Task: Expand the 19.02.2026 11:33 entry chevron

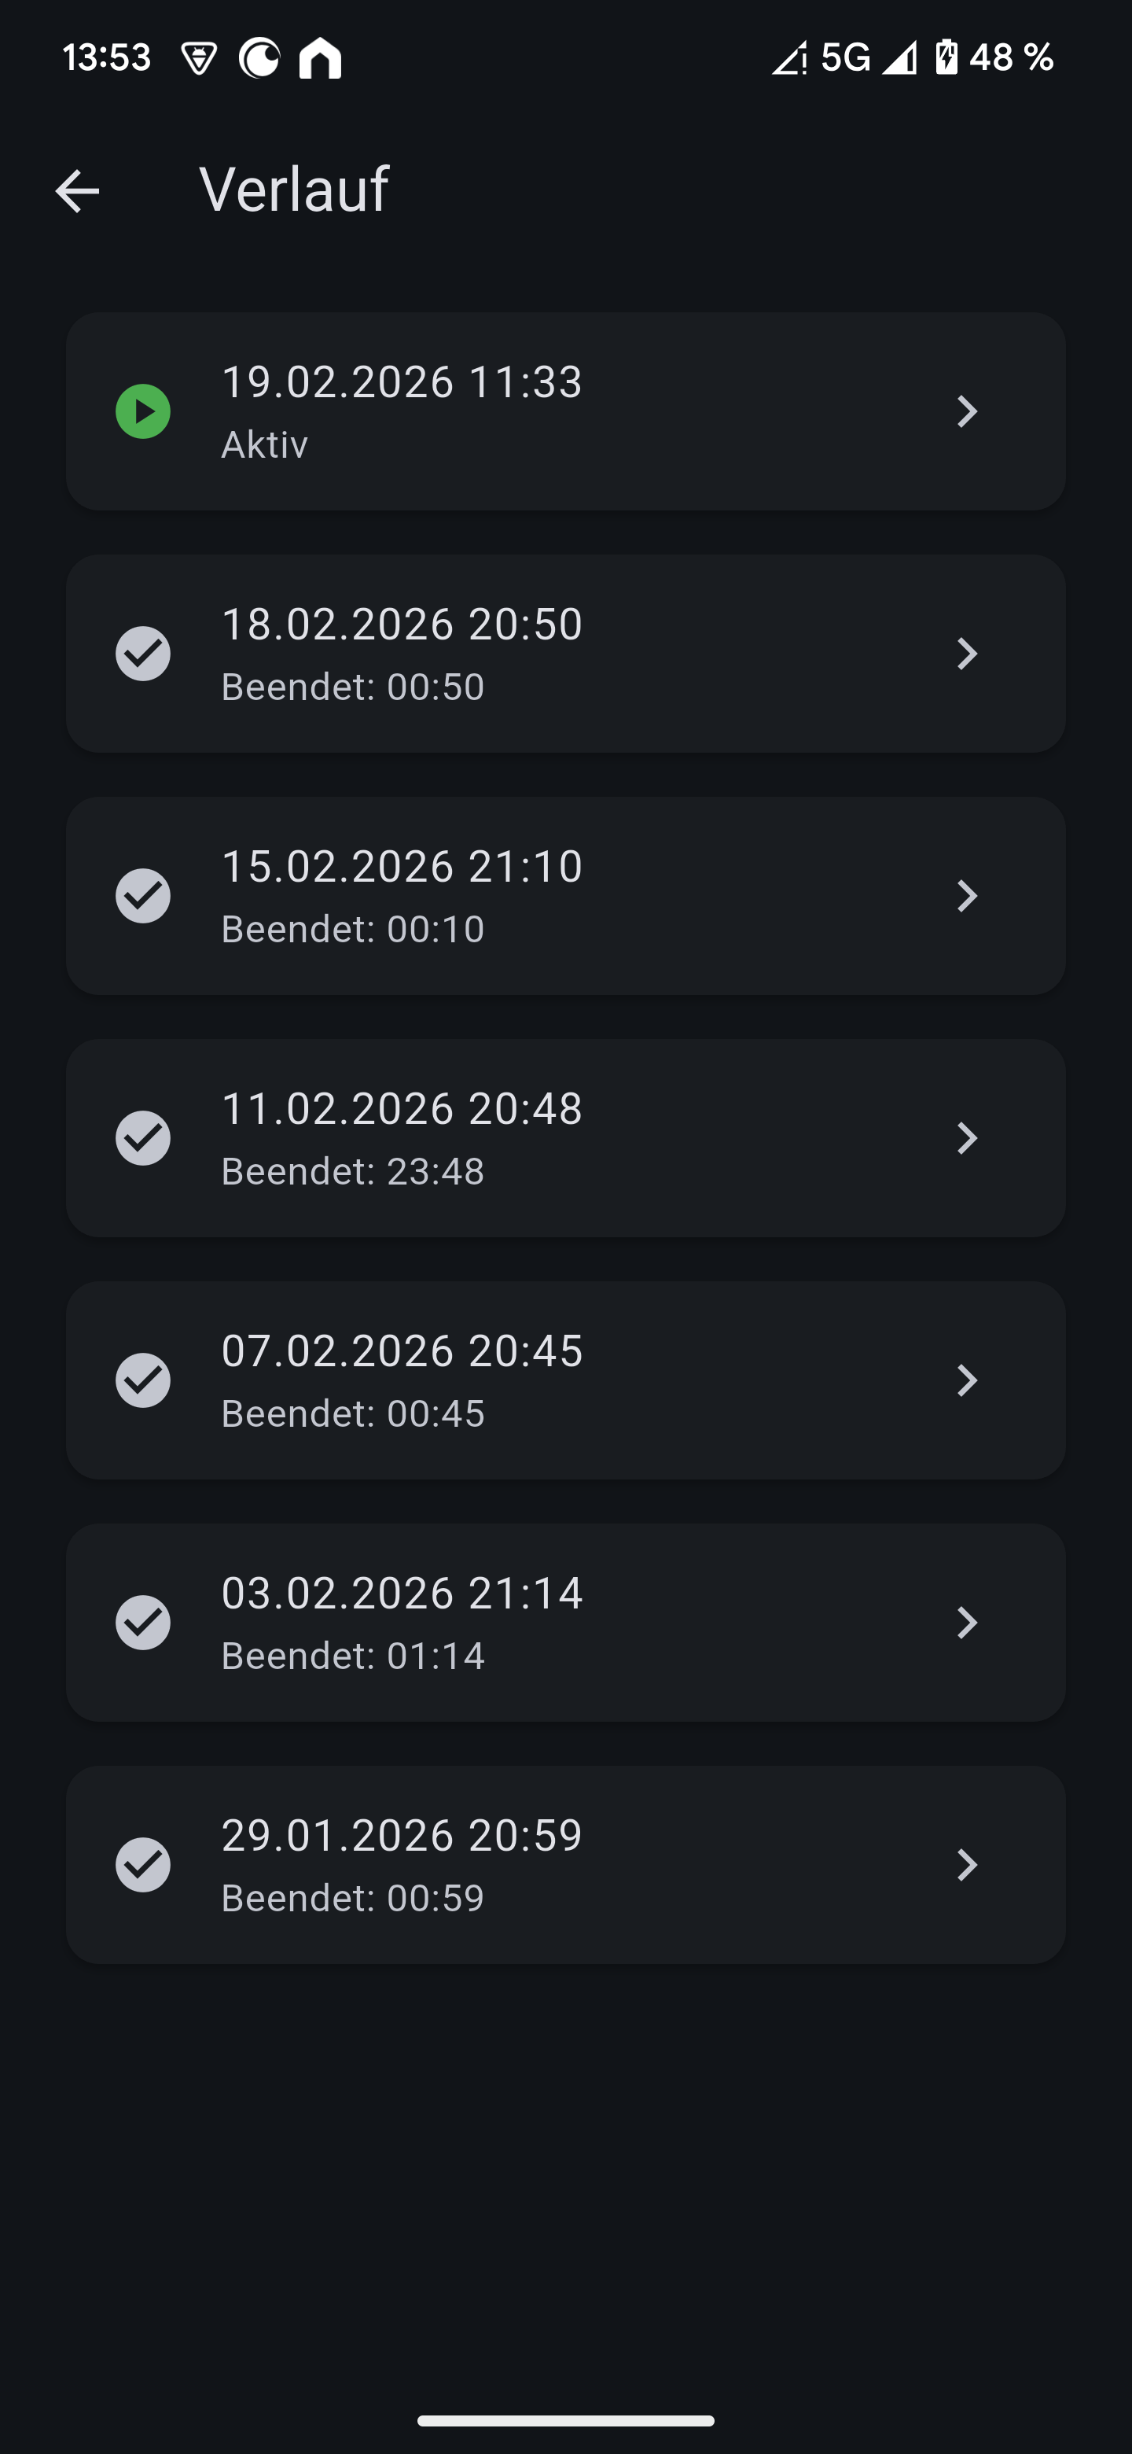Action: coord(966,411)
